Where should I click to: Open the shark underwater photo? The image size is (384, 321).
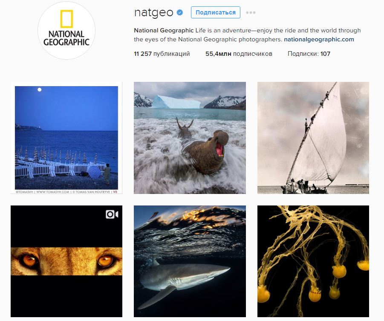click(190, 261)
